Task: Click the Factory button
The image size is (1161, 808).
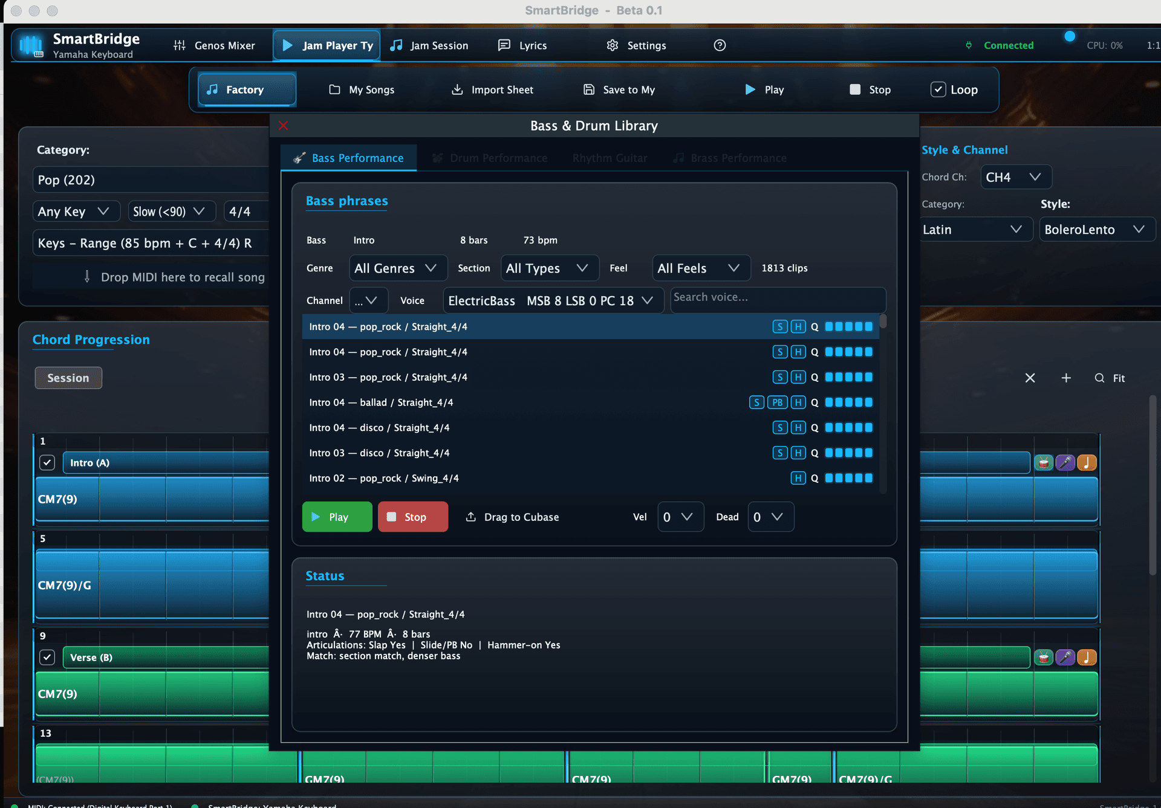Action: pyautogui.click(x=247, y=89)
